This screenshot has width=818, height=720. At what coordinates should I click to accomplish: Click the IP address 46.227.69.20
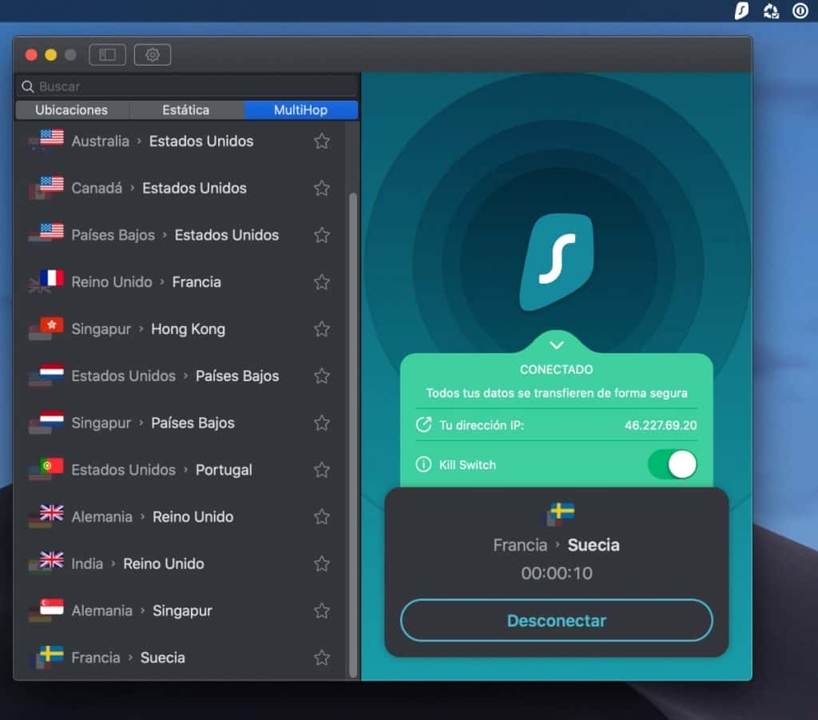tap(661, 425)
